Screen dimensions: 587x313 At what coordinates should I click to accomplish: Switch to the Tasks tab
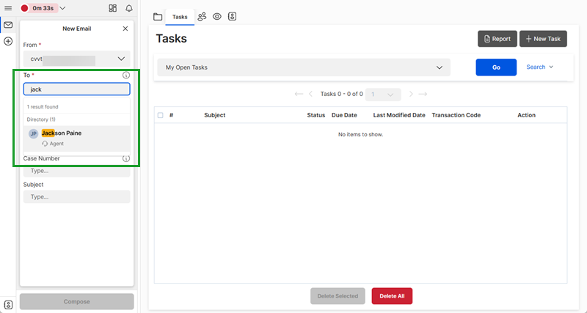[x=180, y=16]
